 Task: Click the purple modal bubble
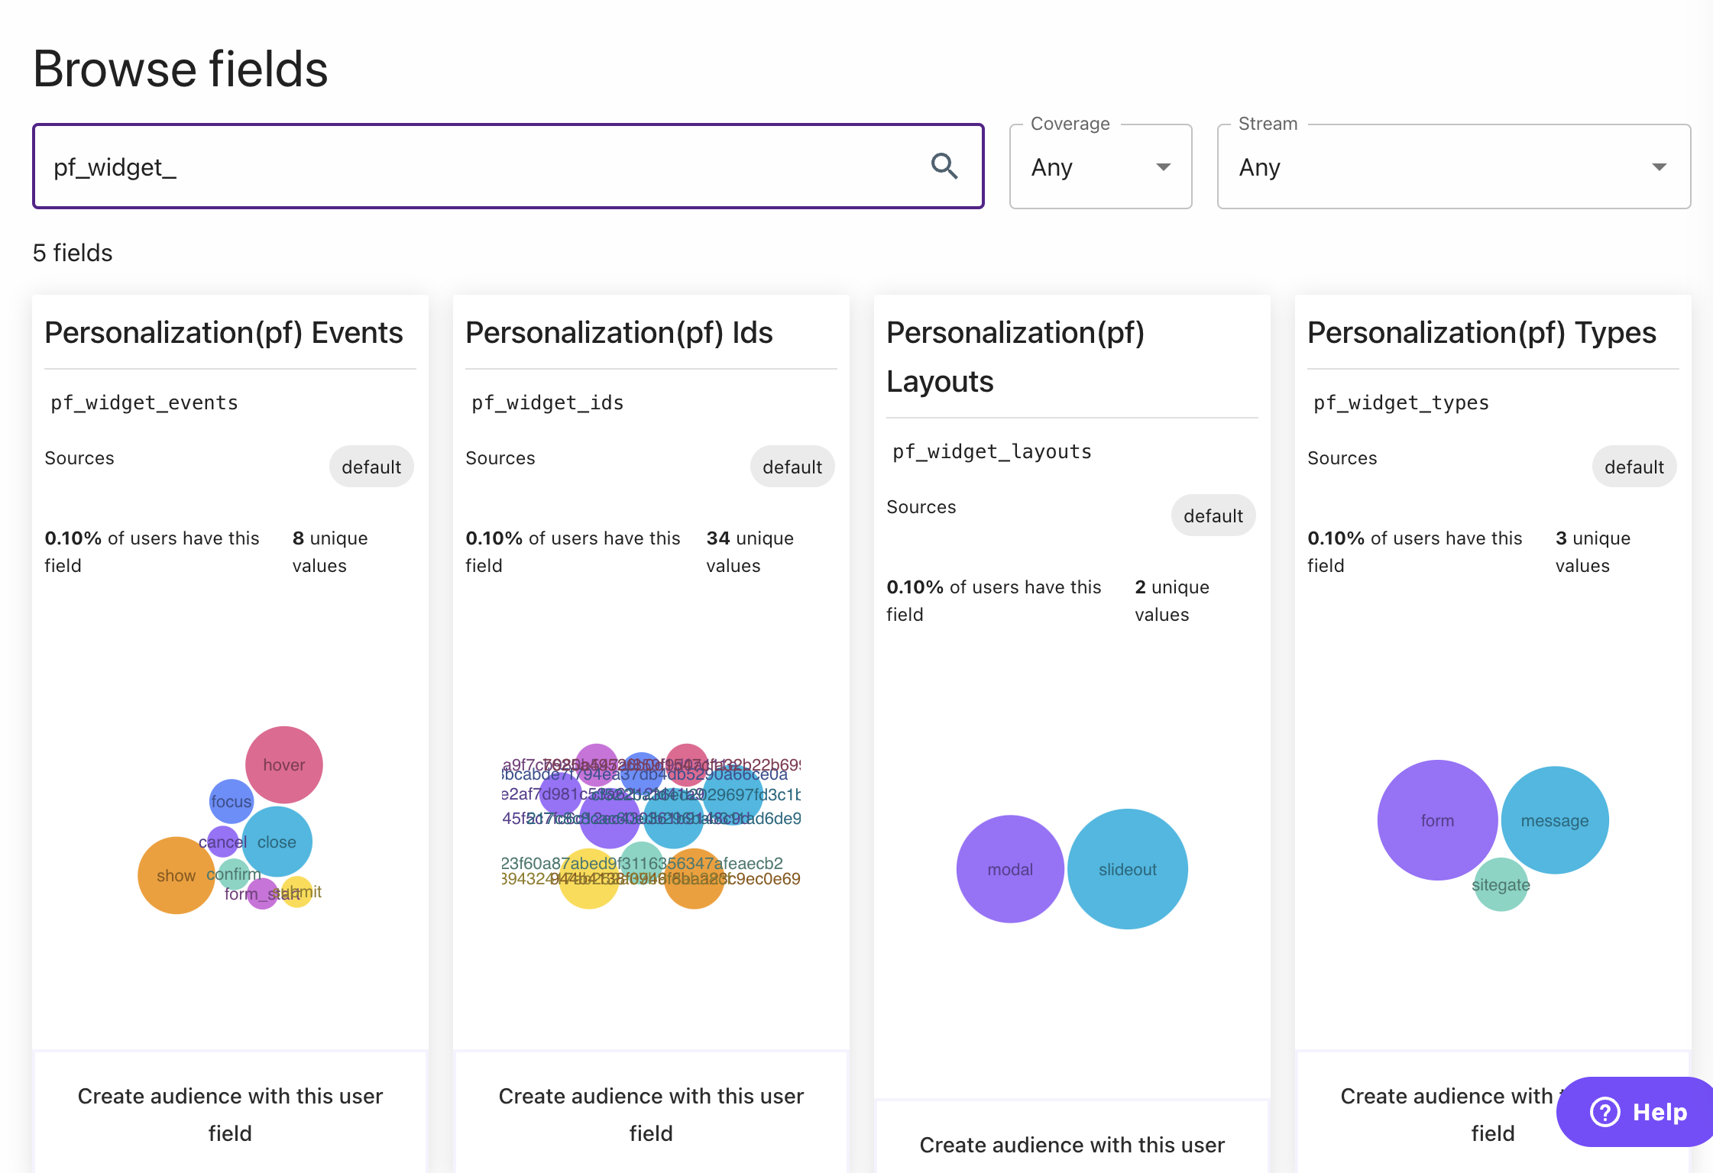1010,869
